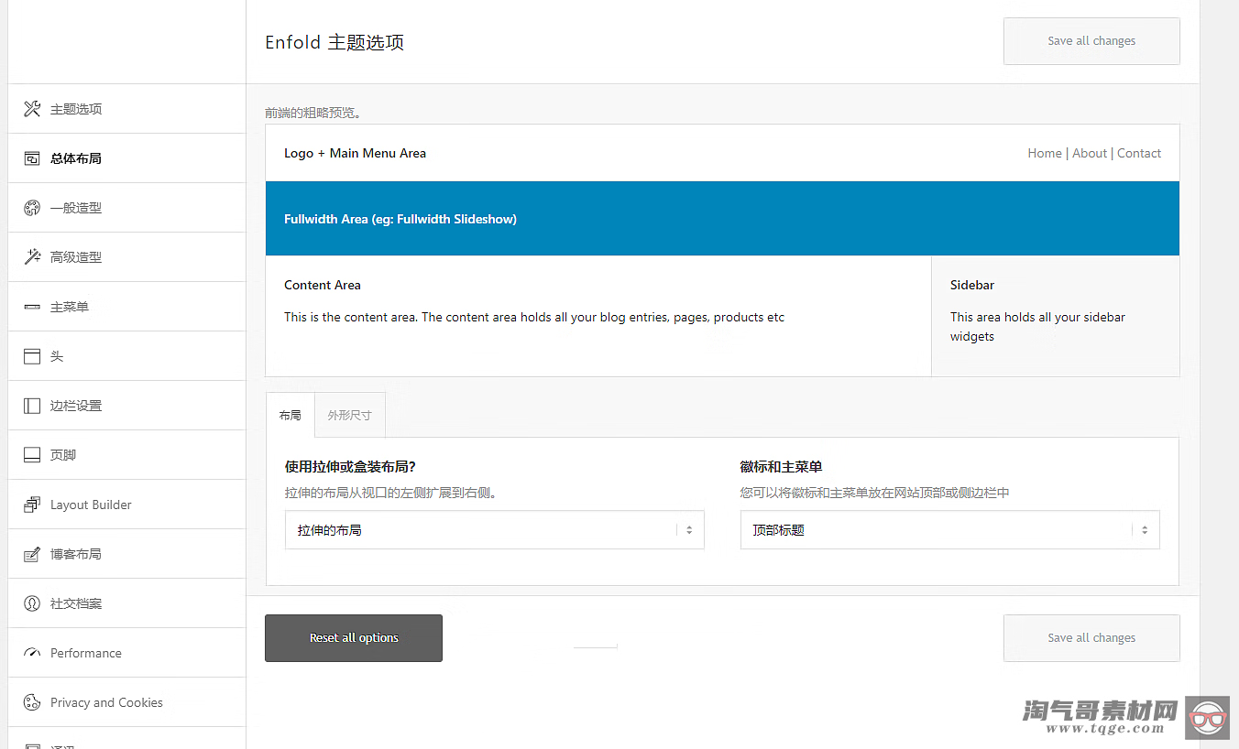Click the top Save all changes button
The image size is (1239, 749).
click(x=1091, y=41)
